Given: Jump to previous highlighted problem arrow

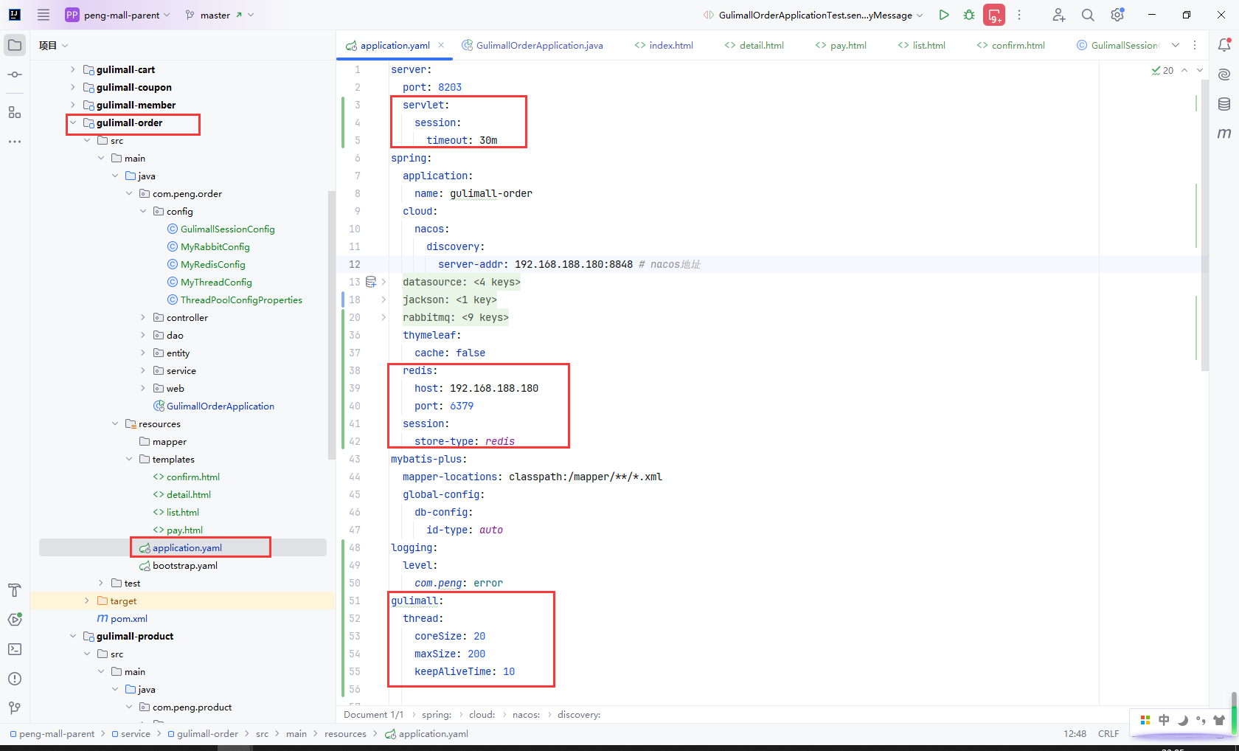Looking at the screenshot, I should click(1184, 71).
